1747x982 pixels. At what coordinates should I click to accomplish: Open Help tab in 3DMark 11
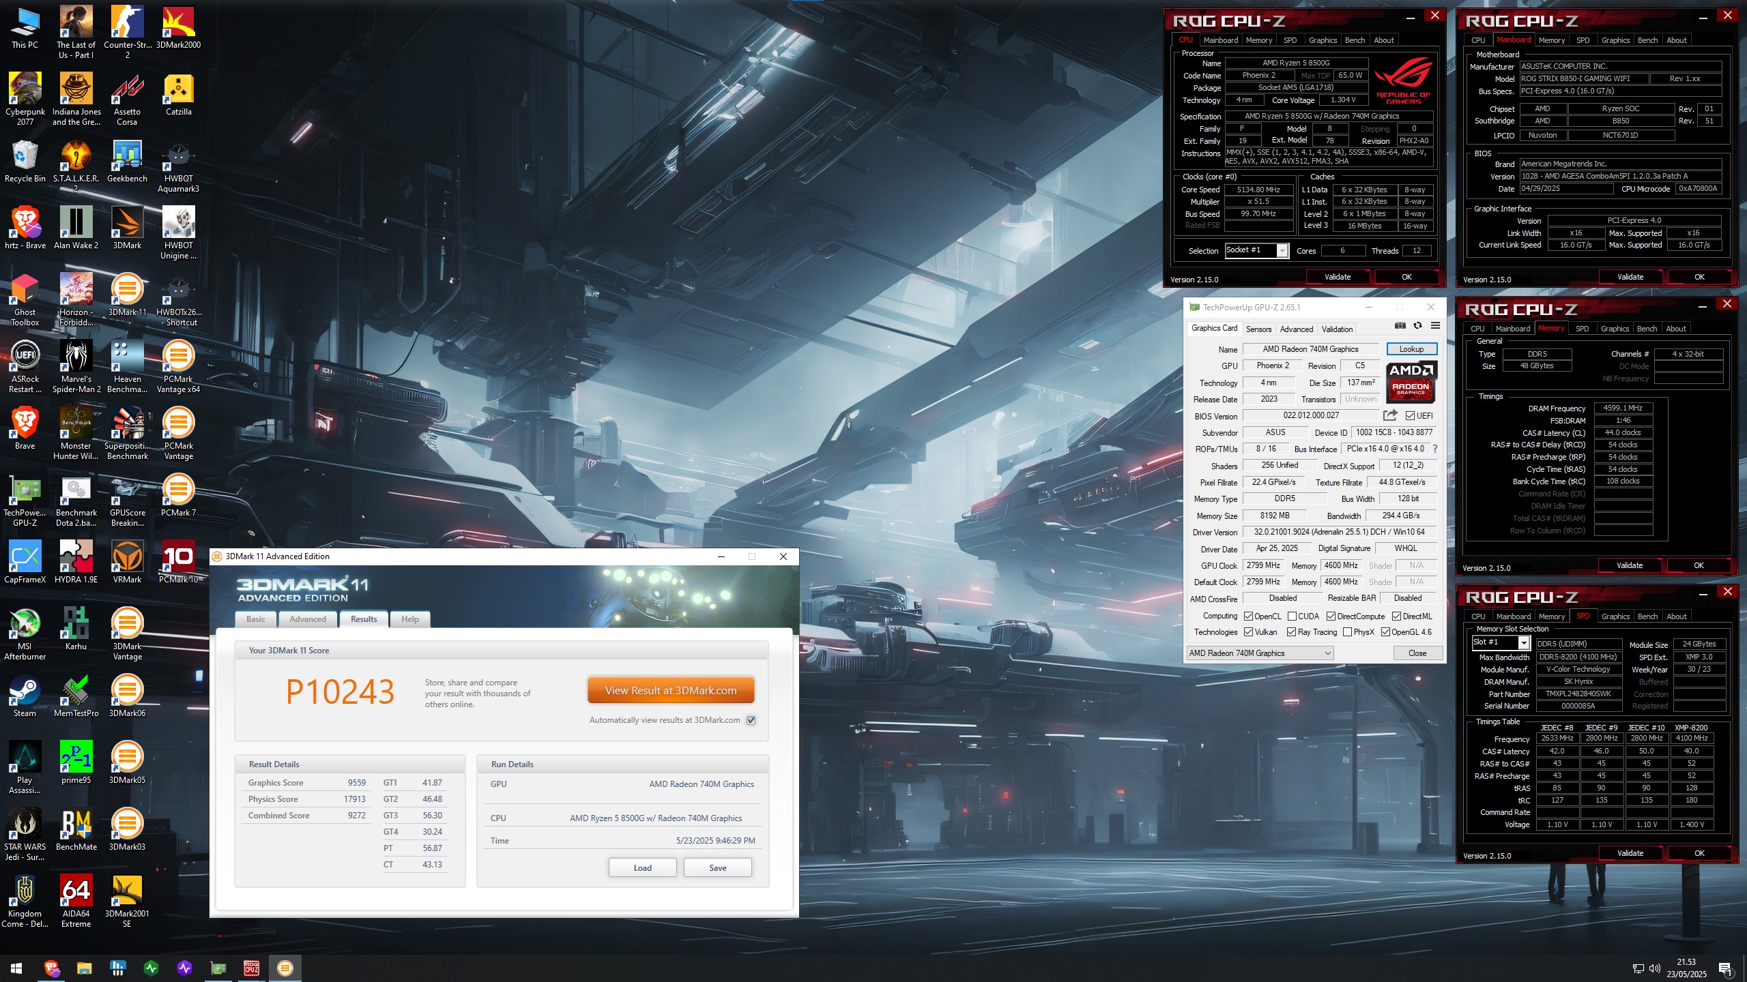410,619
